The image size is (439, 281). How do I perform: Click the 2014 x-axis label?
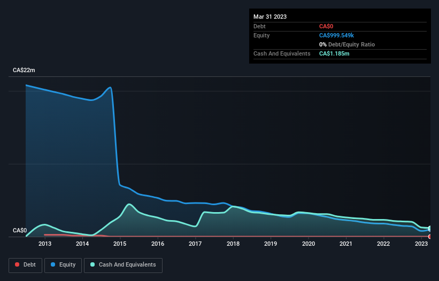pyautogui.click(x=82, y=244)
